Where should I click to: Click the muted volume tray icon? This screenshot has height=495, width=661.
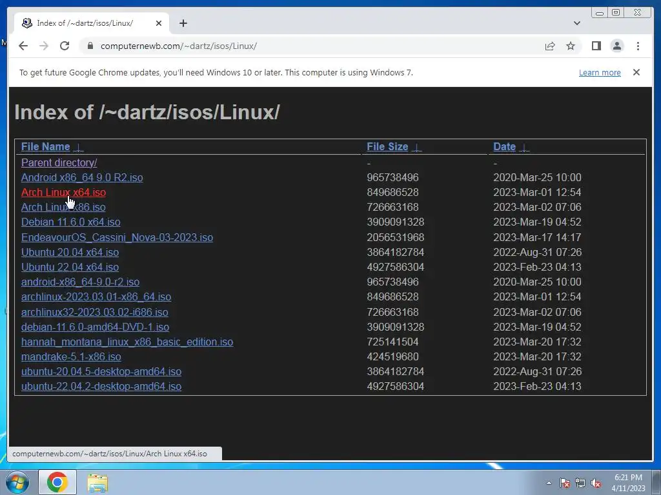[x=596, y=483]
